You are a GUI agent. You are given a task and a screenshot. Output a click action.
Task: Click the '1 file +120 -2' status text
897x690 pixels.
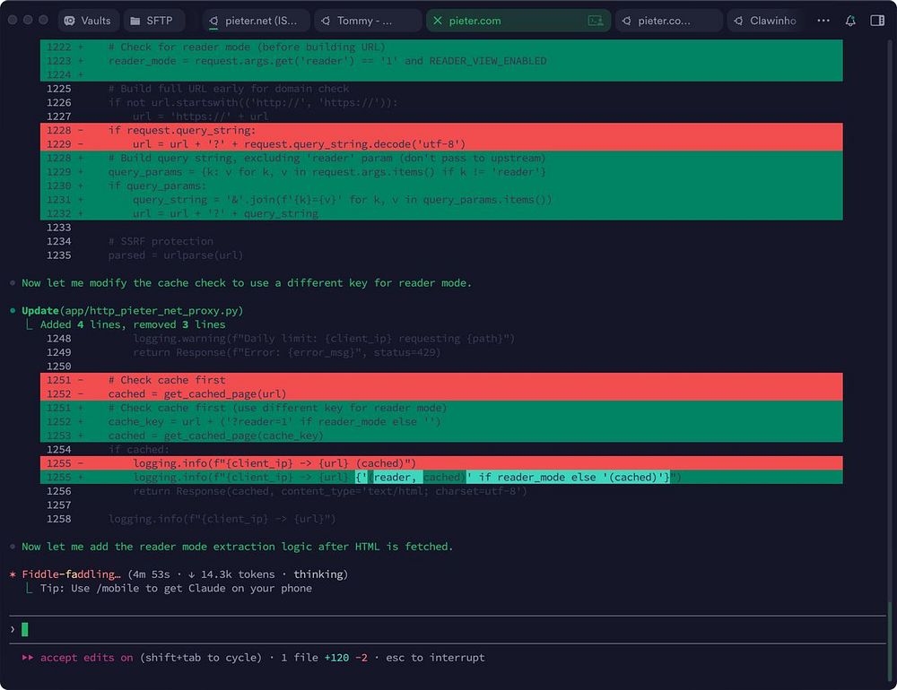coord(324,658)
